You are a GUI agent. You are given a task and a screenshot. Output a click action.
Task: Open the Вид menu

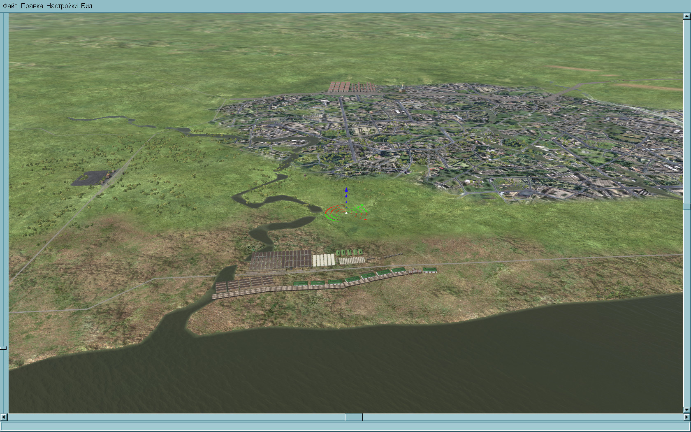(86, 6)
